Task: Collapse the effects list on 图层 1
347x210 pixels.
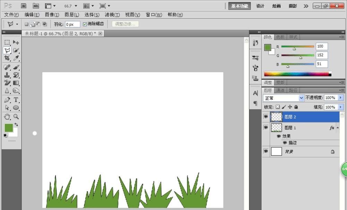Action: tap(338, 128)
